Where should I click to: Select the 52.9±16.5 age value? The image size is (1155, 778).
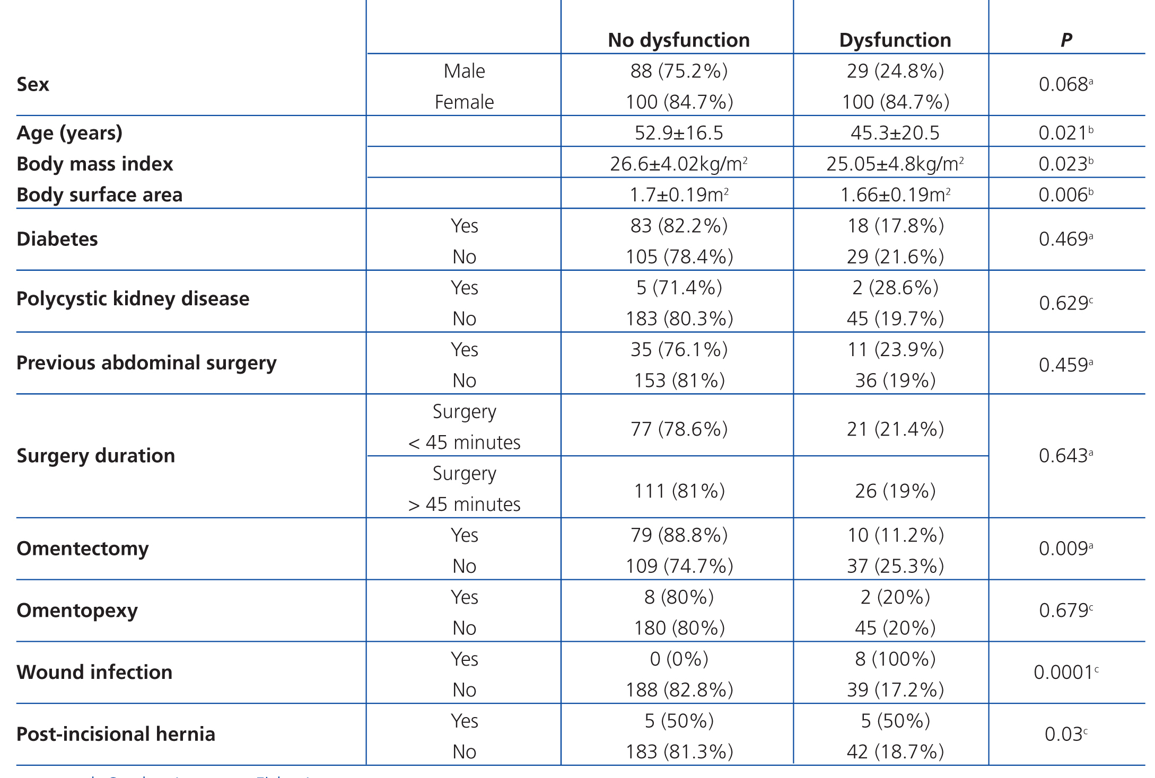(679, 132)
